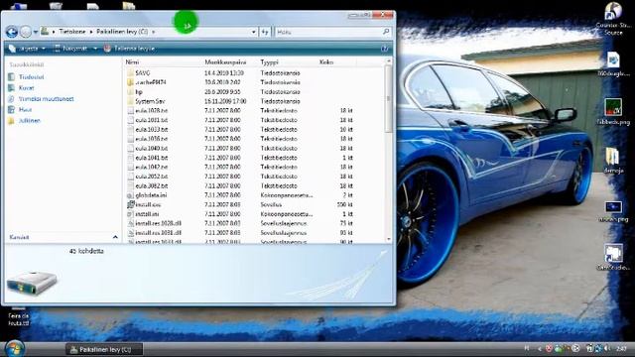Click the magnifier icon in search box

click(386, 32)
